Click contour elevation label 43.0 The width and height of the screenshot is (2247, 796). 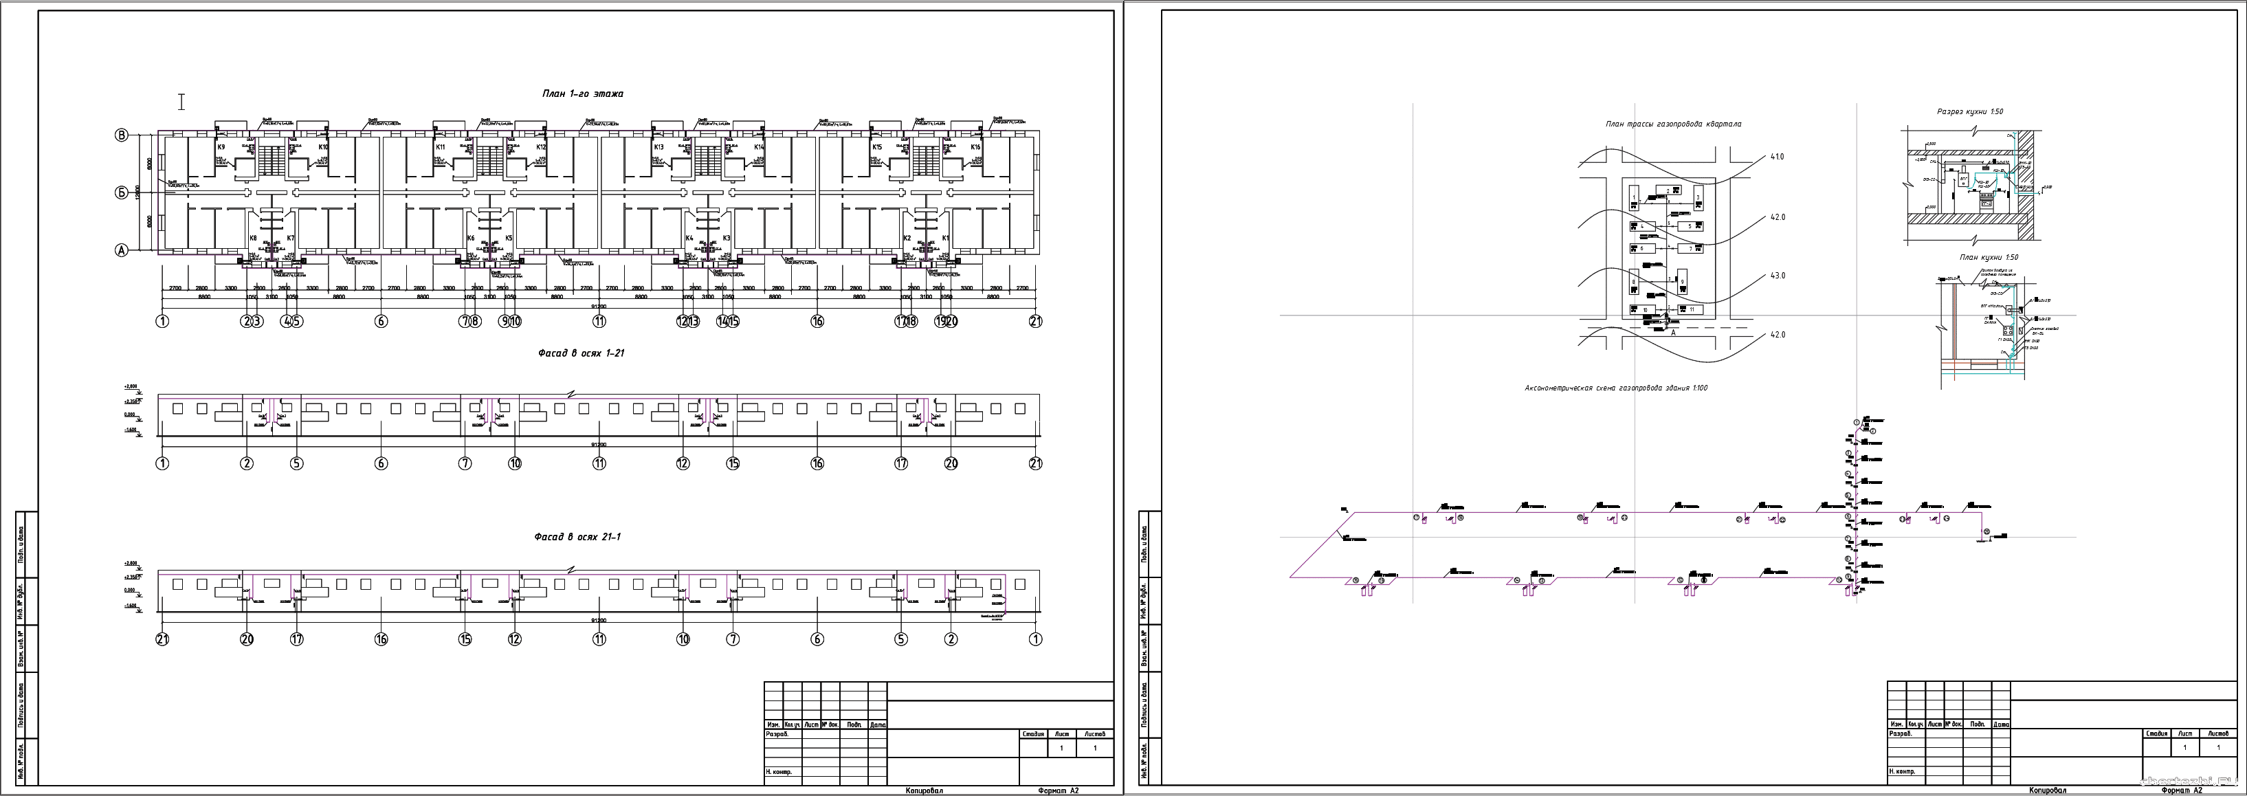pos(1778,276)
